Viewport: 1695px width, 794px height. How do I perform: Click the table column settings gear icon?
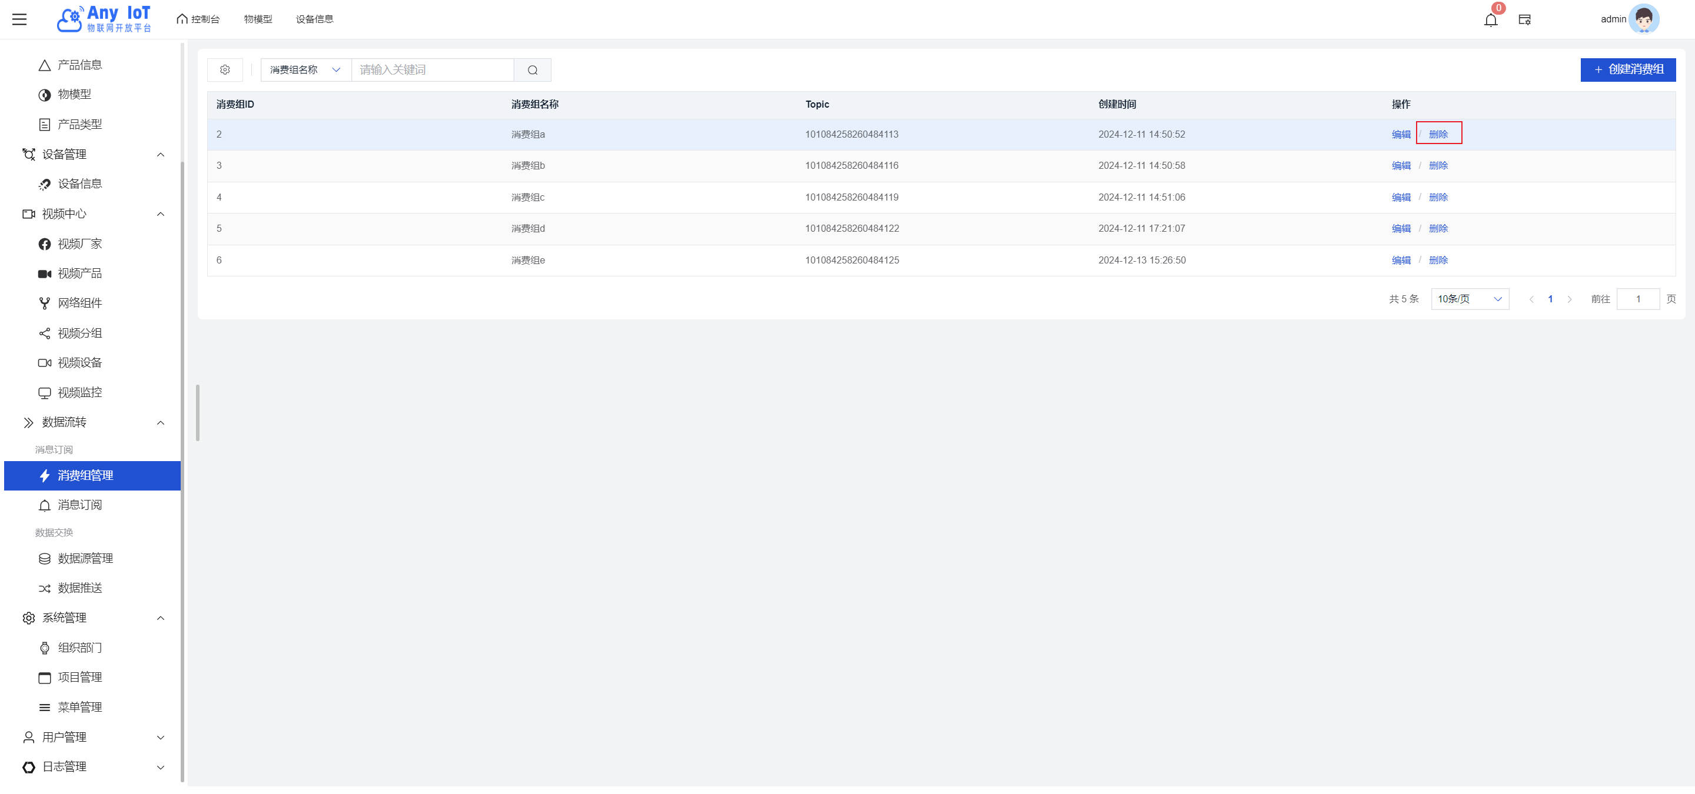pyautogui.click(x=225, y=69)
